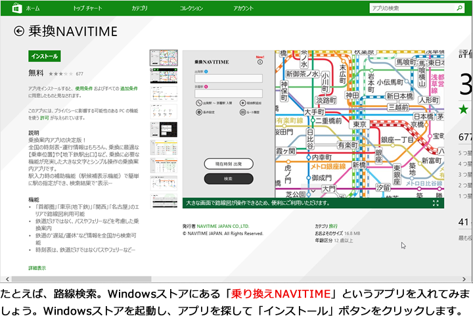Click 大手町 station on route map
Image resolution: width=473 pixels, height=316 pixels.
(314, 112)
